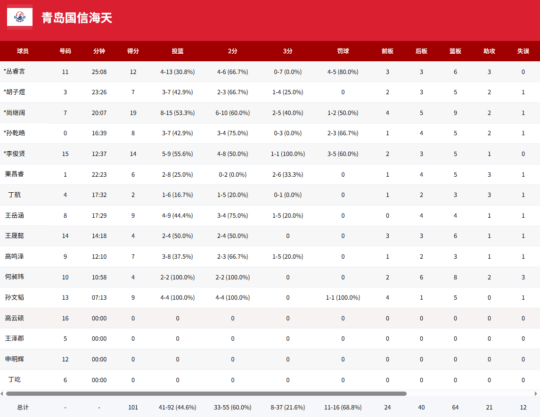Image resolution: width=540 pixels, height=417 pixels.
Task: Click total points value 101
Action: point(133,408)
